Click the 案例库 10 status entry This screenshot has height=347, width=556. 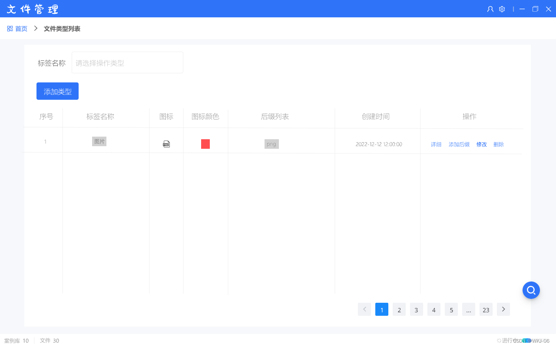(x=17, y=341)
